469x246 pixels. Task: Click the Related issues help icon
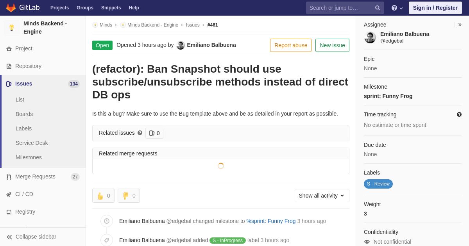point(140,133)
